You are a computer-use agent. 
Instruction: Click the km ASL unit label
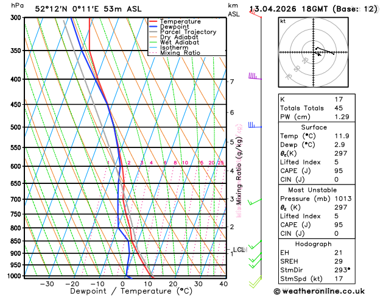[x=233, y=10]
